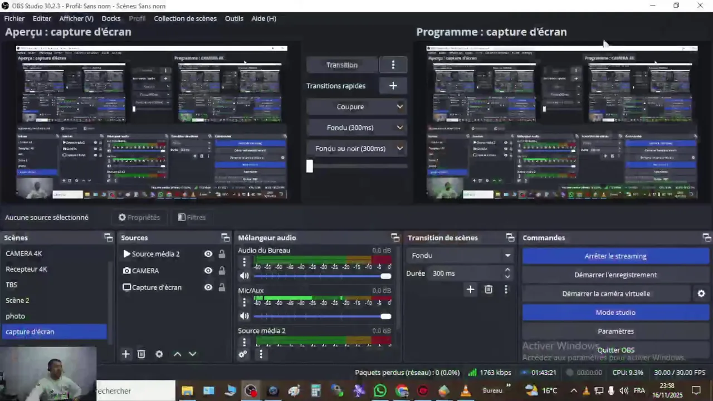Open the Fichier menu

(x=14, y=18)
